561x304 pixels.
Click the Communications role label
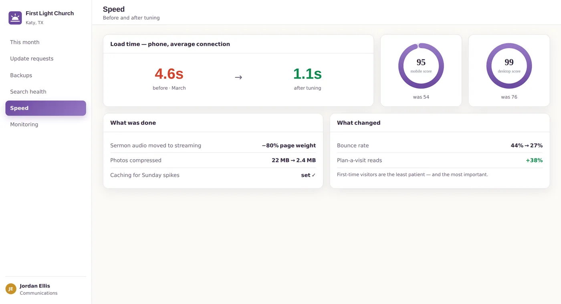(x=39, y=293)
